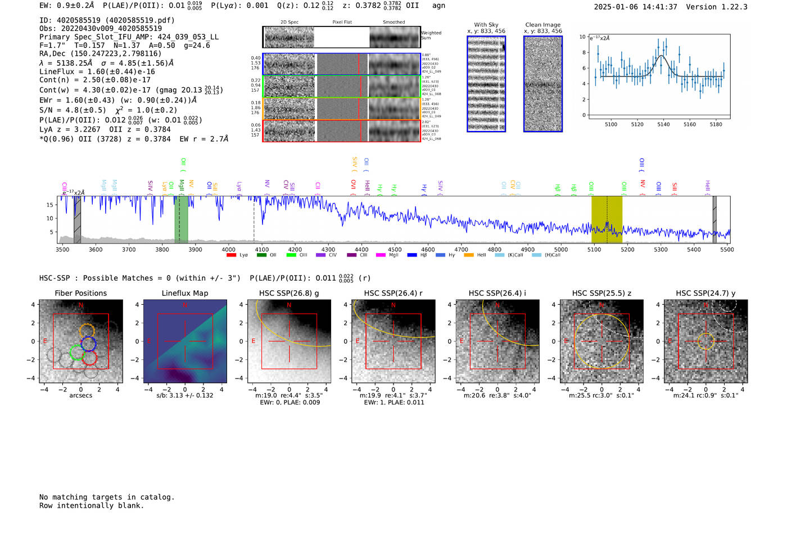Click the green fiber circle in Fiber Positions
Screen dimensions: 787x536
point(77,353)
